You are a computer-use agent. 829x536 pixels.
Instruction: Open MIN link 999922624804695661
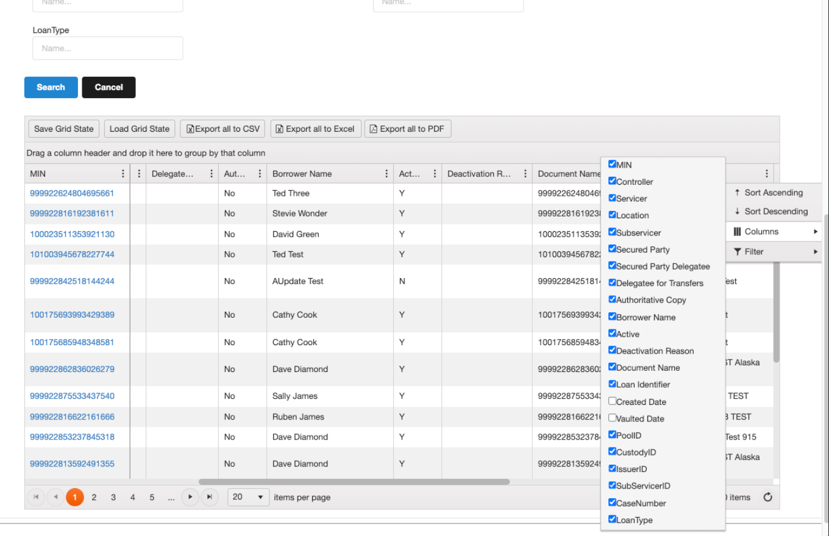coord(72,193)
